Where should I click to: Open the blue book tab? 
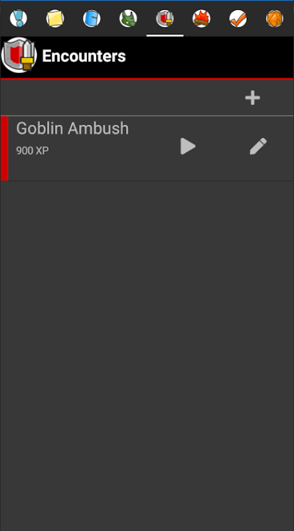click(92, 19)
